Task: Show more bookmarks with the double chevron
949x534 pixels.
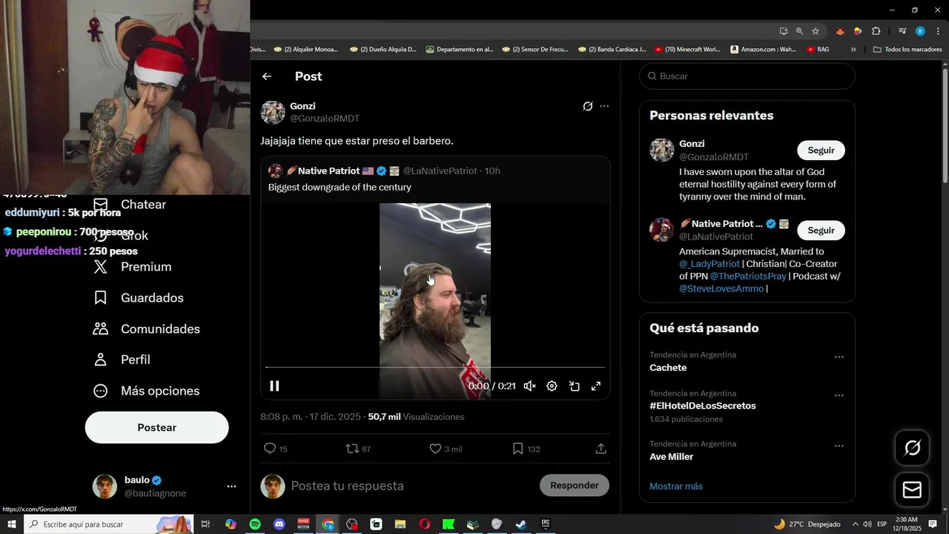Action: coord(853,50)
